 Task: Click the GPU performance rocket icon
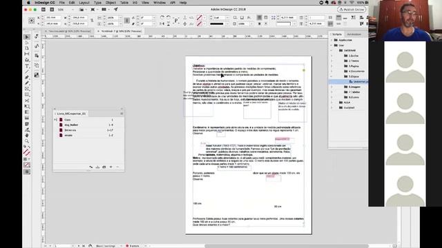tap(116, 9)
